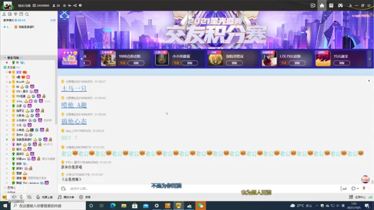Open Microsoft Edge in taskbar
The image size is (374, 210).
(x=113, y=205)
